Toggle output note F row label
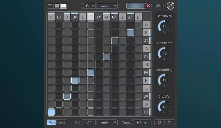The image size is (221, 128). [x=146, y=80]
